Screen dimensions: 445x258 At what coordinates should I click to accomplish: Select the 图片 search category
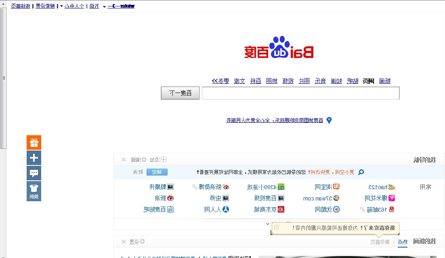pyautogui.click(x=304, y=81)
